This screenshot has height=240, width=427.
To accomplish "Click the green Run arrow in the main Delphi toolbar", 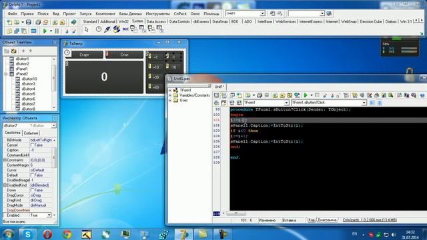I will pyautogui.click(x=45, y=31).
